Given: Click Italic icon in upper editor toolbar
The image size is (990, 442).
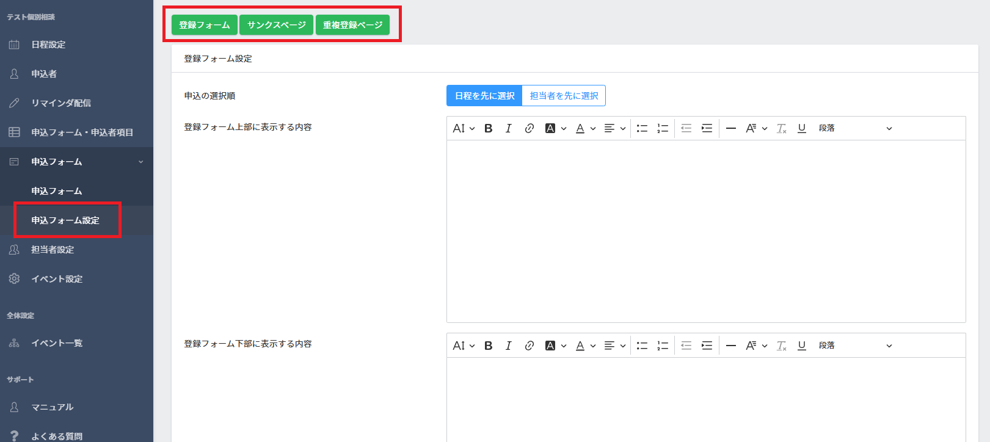Looking at the screenshot, I should click(x=508, y=128).
